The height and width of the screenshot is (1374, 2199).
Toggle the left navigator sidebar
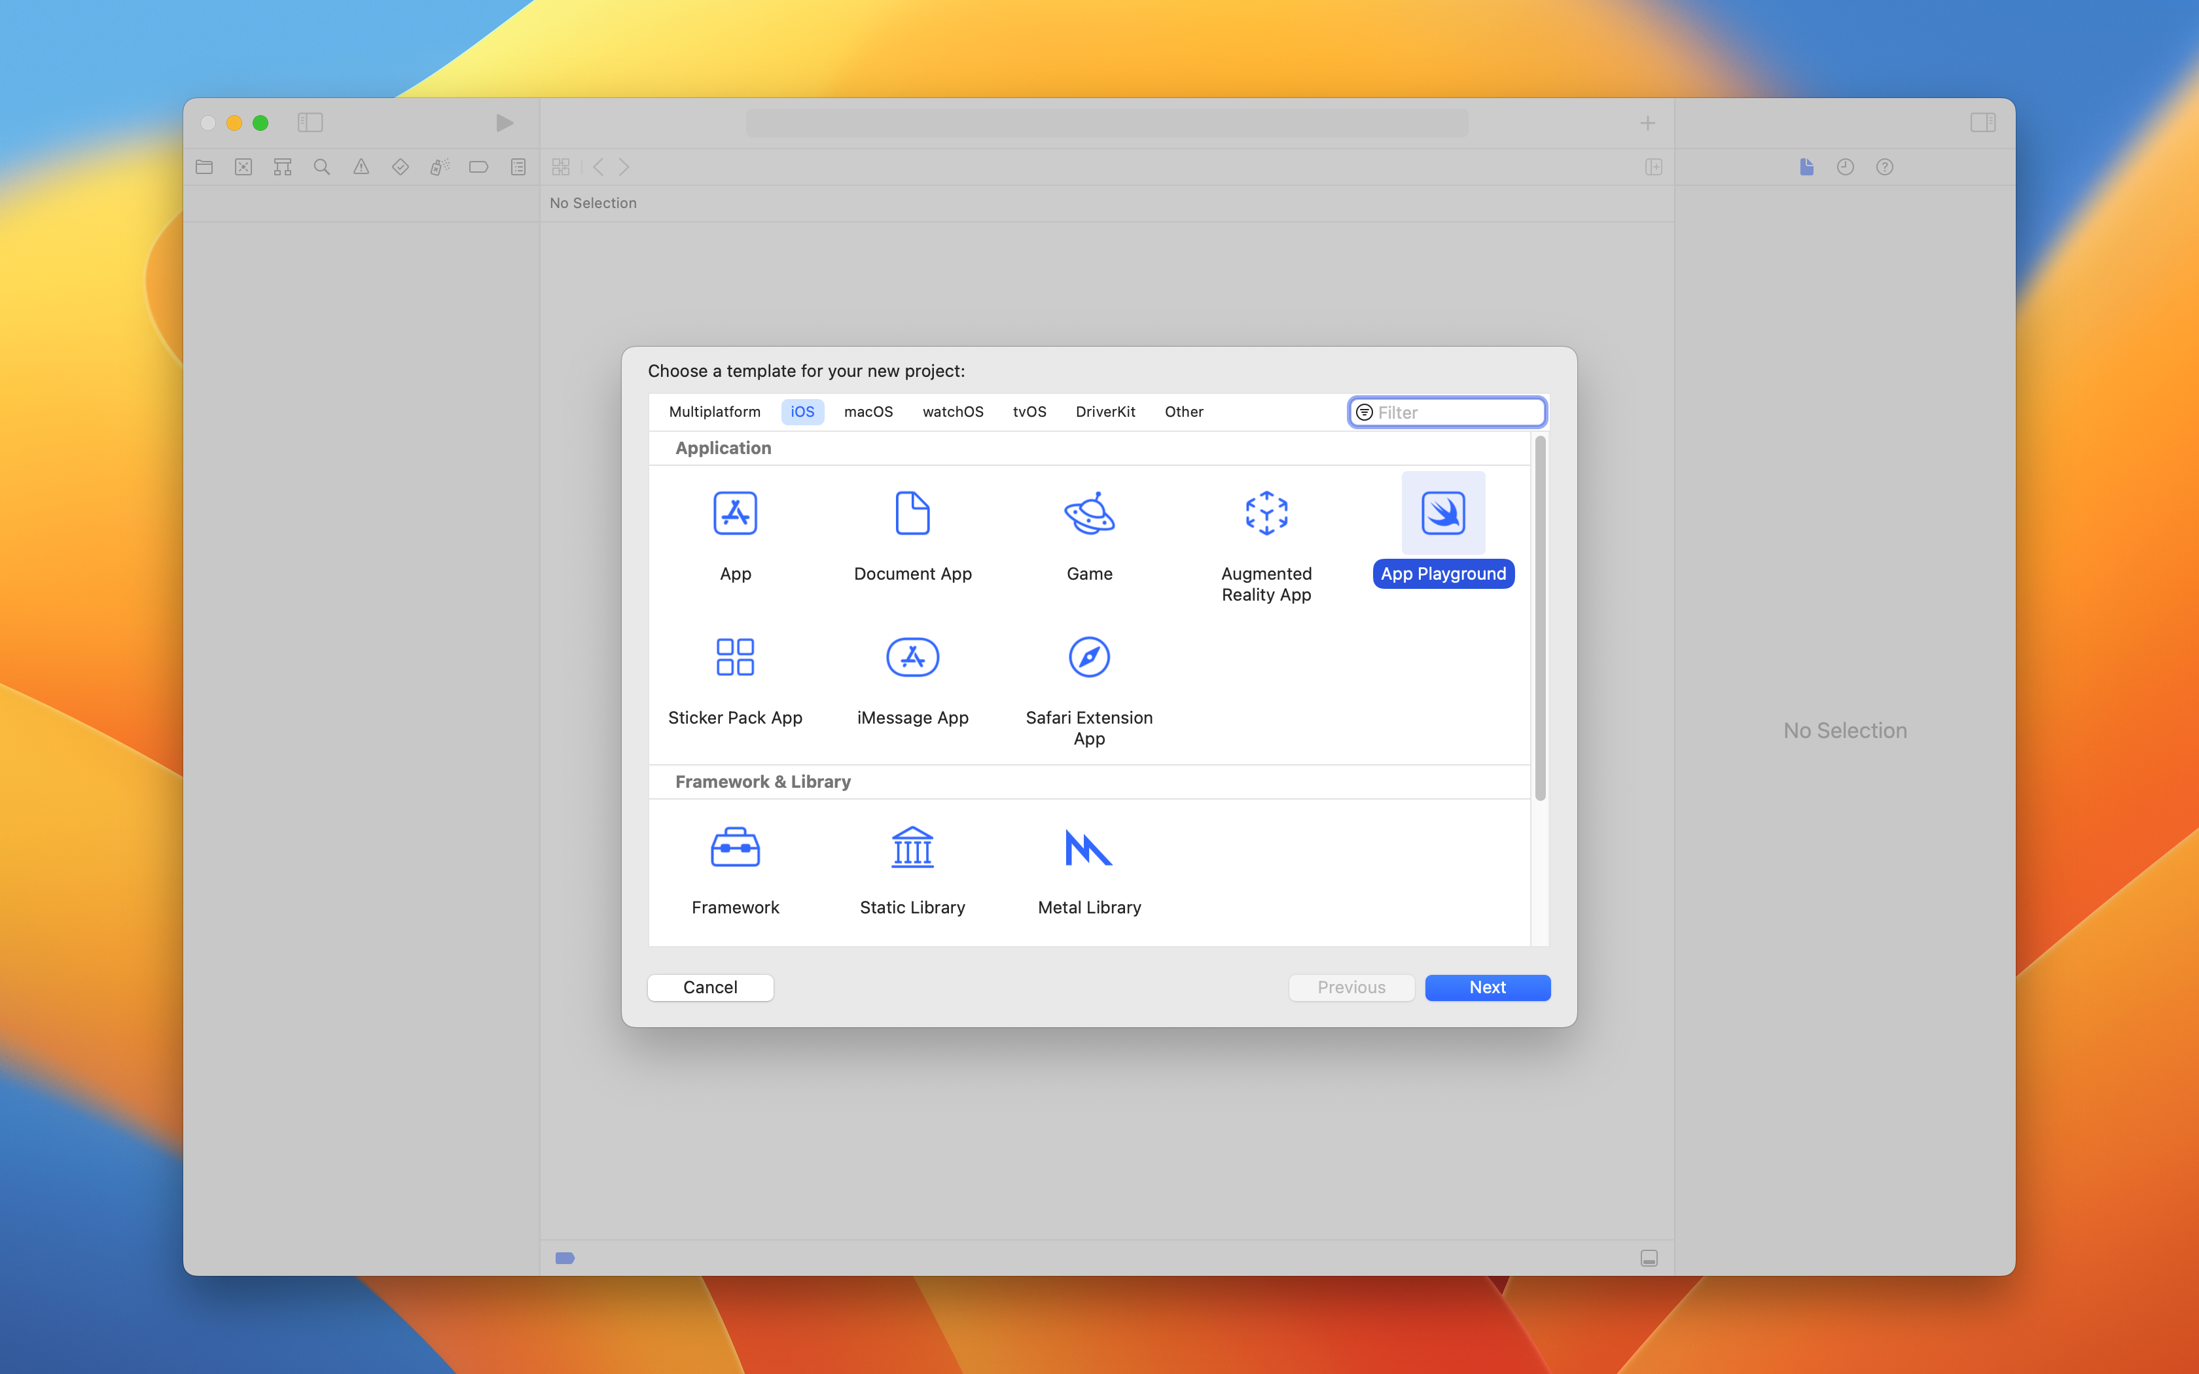[x=310, y=123]
